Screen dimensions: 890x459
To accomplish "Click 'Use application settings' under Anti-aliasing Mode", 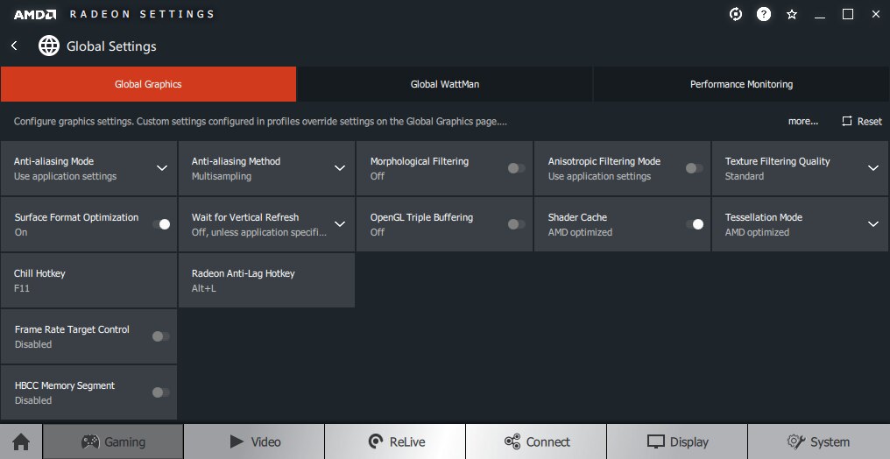I will tap(66, 176).
